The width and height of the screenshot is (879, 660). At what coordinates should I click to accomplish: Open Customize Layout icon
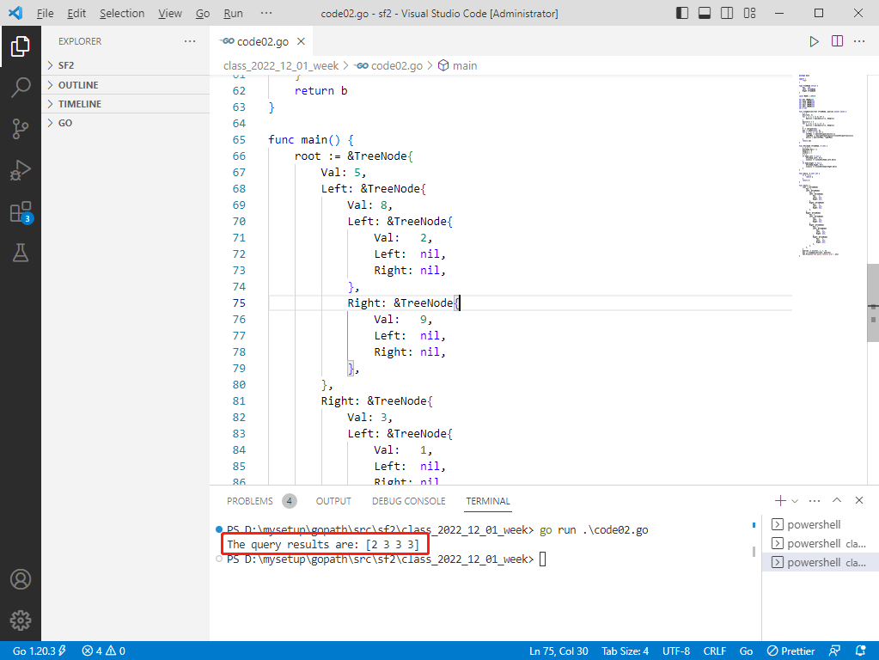click(749, 13)
